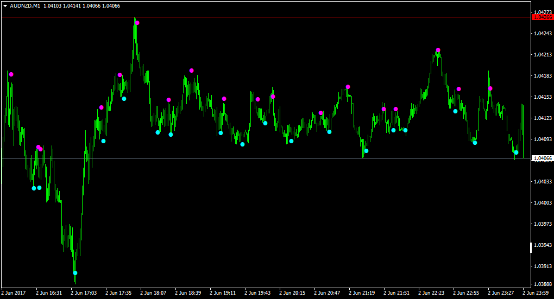Screen dimensions: 554x299
Task: Click price scale value 1.03913
Action: (x=543, y=266)
